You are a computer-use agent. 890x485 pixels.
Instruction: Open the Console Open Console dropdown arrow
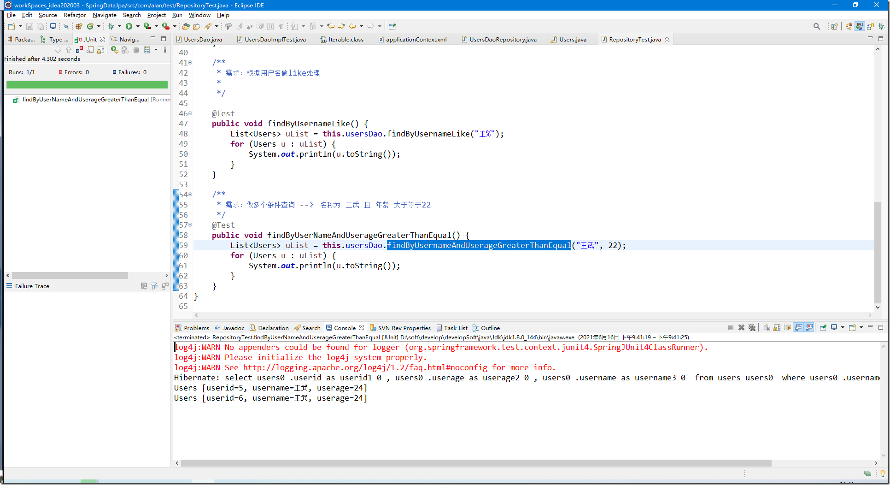coord(861,328)
